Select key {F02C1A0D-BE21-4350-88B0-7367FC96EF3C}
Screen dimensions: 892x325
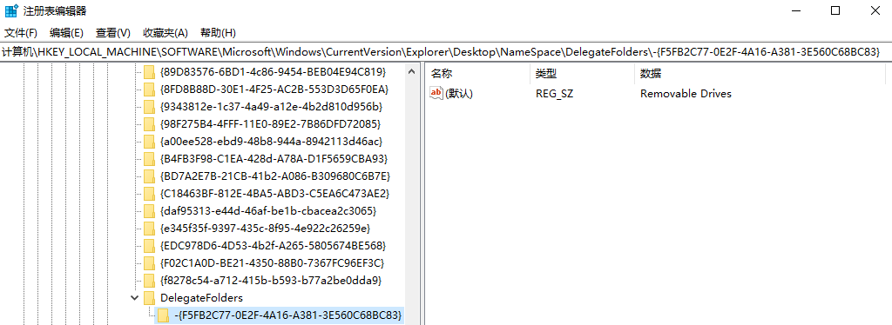pyautogui.click(x=273, y=263)
